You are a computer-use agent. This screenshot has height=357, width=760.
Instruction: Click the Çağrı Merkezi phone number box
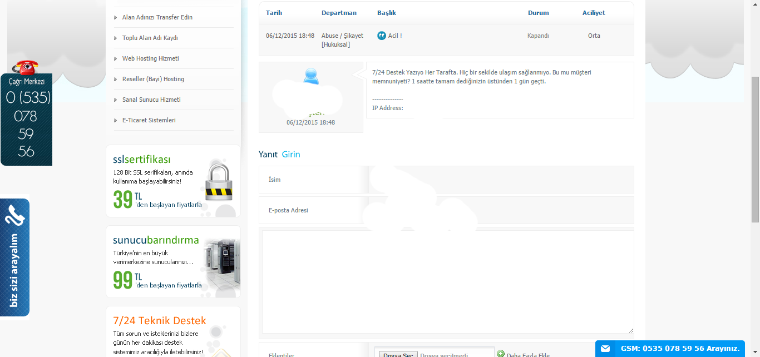coord(27,120)
